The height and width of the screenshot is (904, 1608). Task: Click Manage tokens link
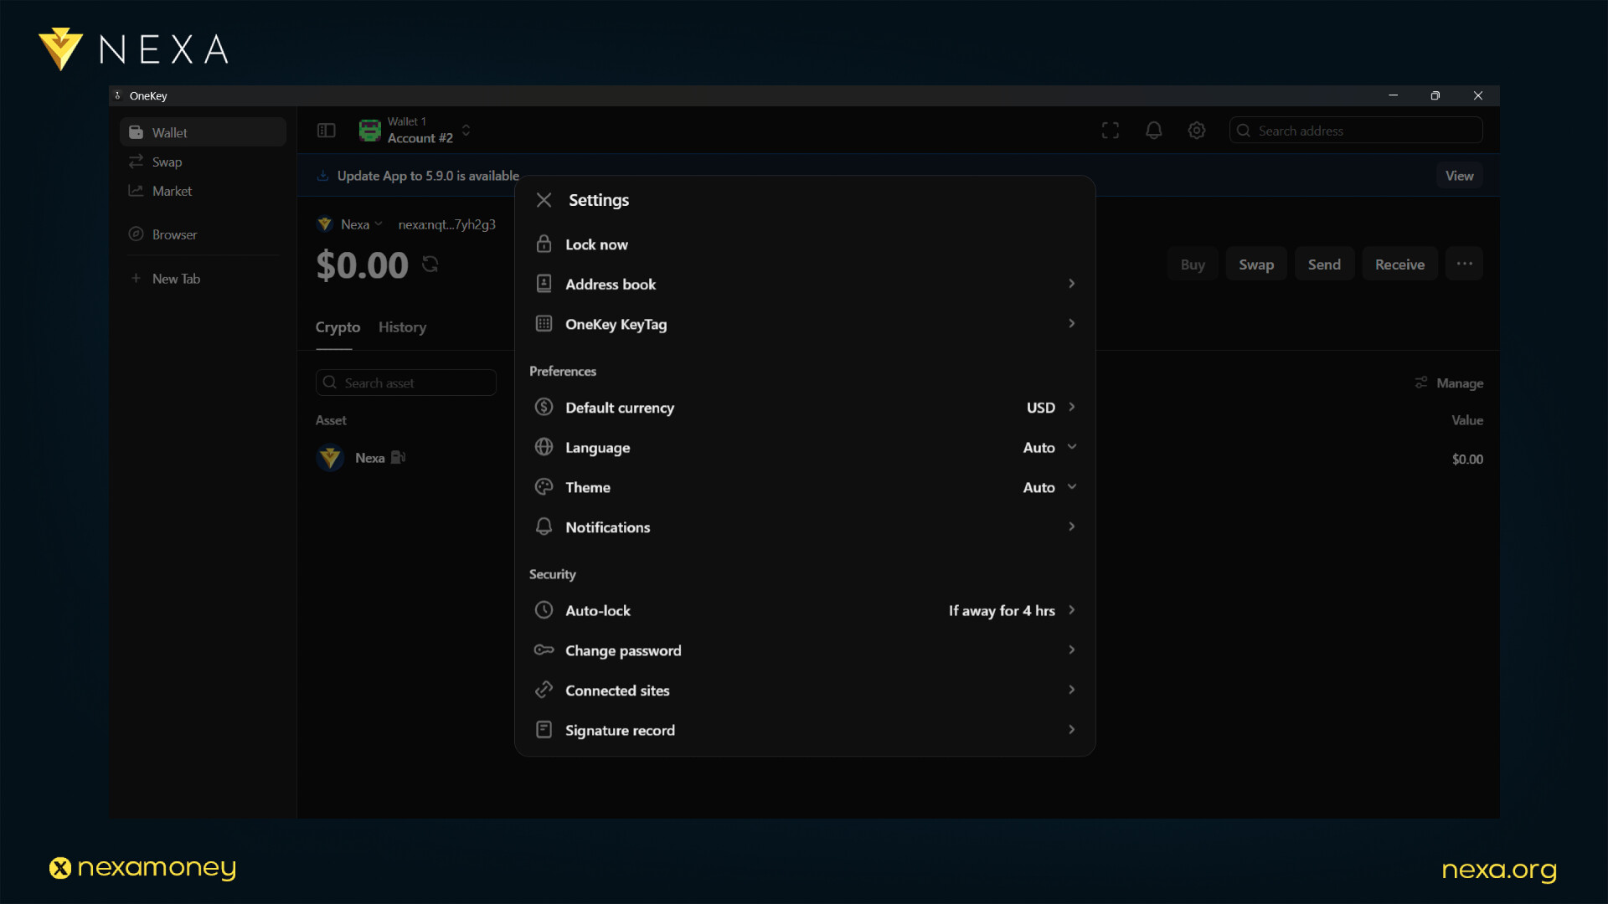tap(1449, 383)
